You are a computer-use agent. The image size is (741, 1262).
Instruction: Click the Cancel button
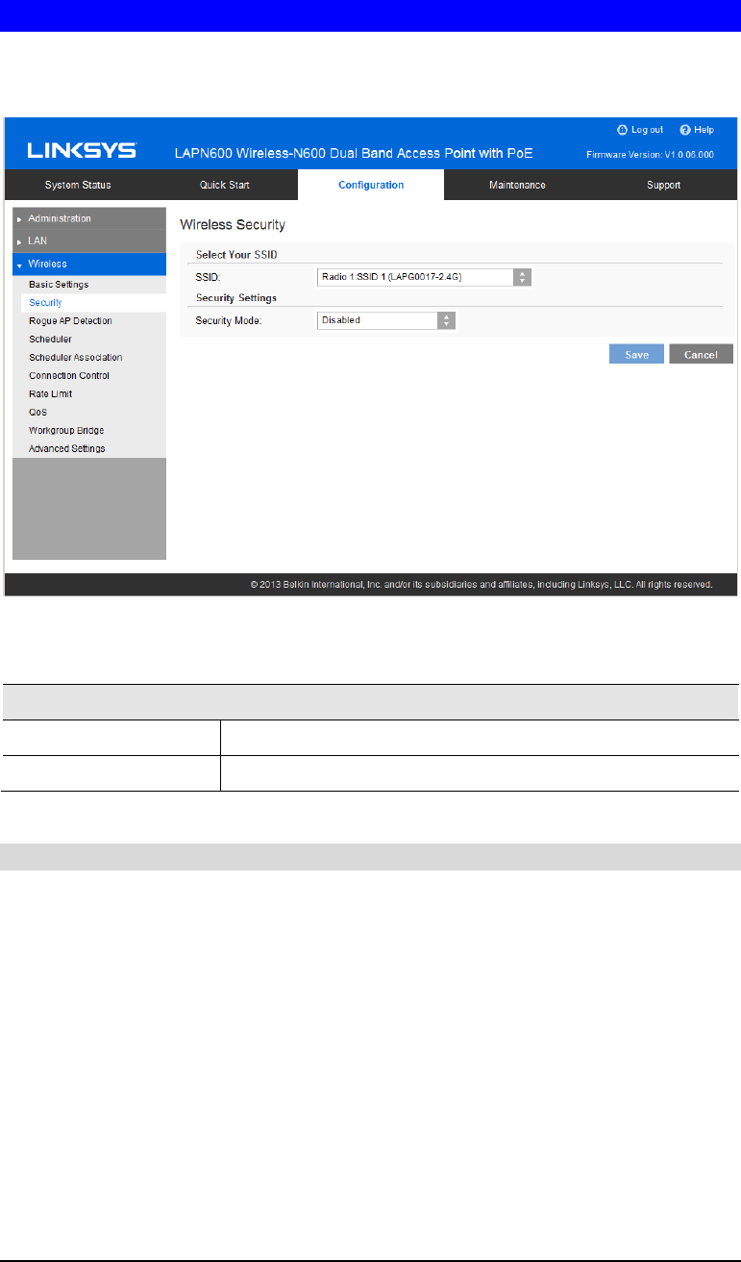point(701,354)
